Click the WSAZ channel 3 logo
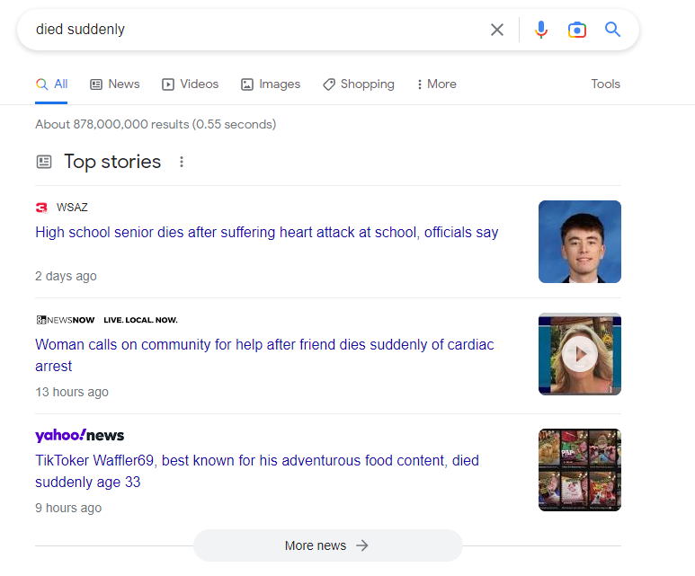695x576 pixels. click(x=41, y=208)
